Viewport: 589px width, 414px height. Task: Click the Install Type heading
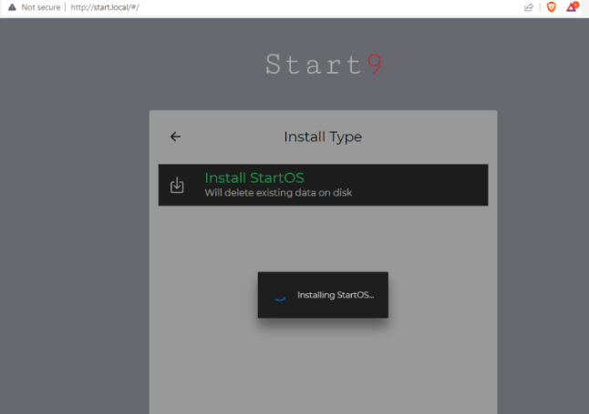pos(323,136)
